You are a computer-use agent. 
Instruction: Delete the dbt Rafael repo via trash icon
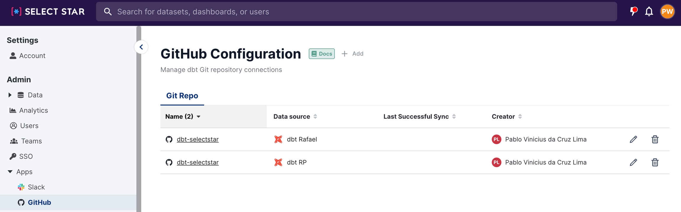click(x=655, y=139)
